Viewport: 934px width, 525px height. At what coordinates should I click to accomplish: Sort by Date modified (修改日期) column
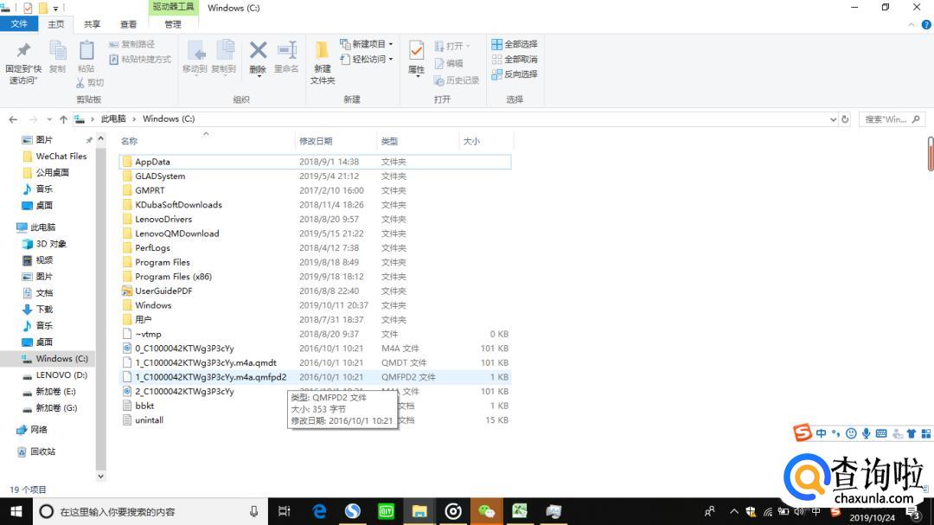[x=316, y=141]
